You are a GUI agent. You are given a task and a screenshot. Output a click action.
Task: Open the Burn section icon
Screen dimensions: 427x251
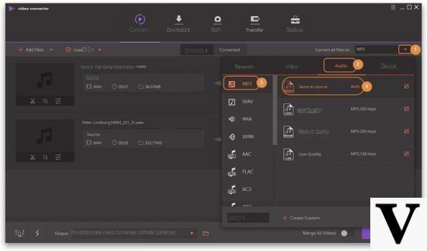coord(218,19)
